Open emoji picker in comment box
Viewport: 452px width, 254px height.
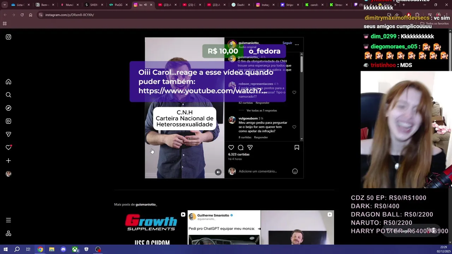(295, 171)
